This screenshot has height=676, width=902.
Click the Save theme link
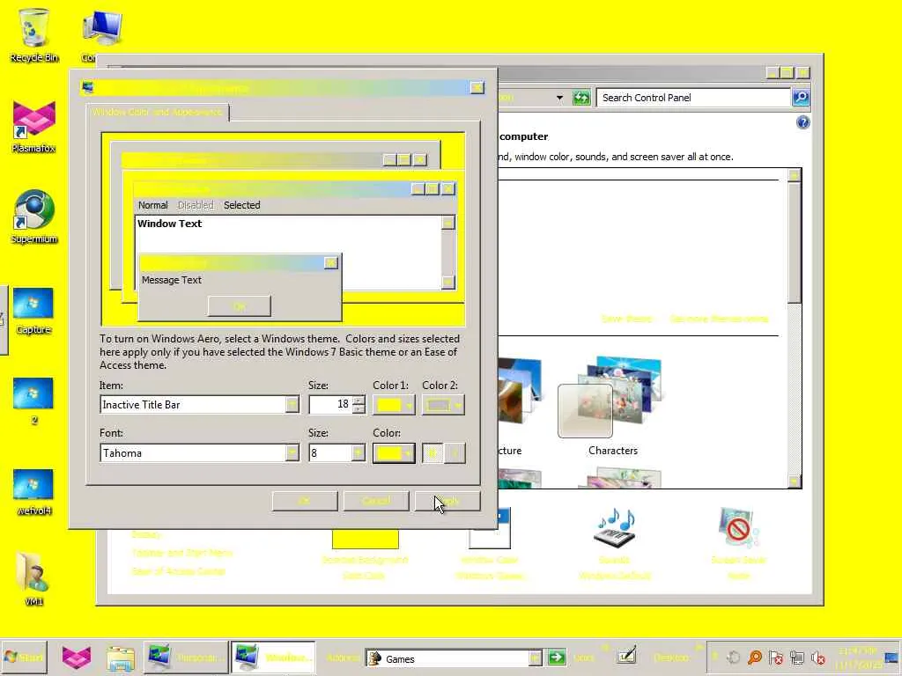626,319
